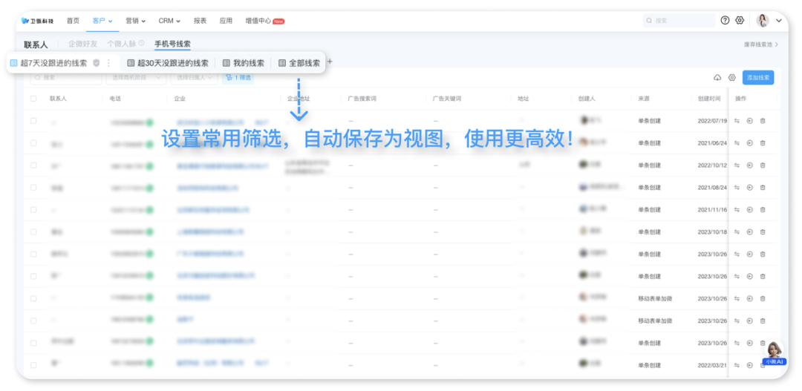Open the 小微AI assistant avatar

(x=774, y=351)
